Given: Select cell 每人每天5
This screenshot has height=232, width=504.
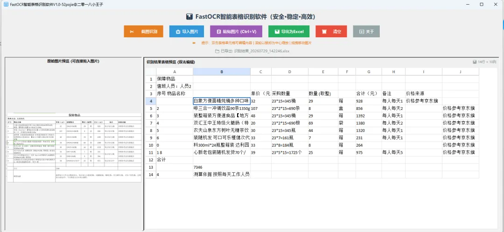Looking at the screenshot, I should [x=393, y=152].
